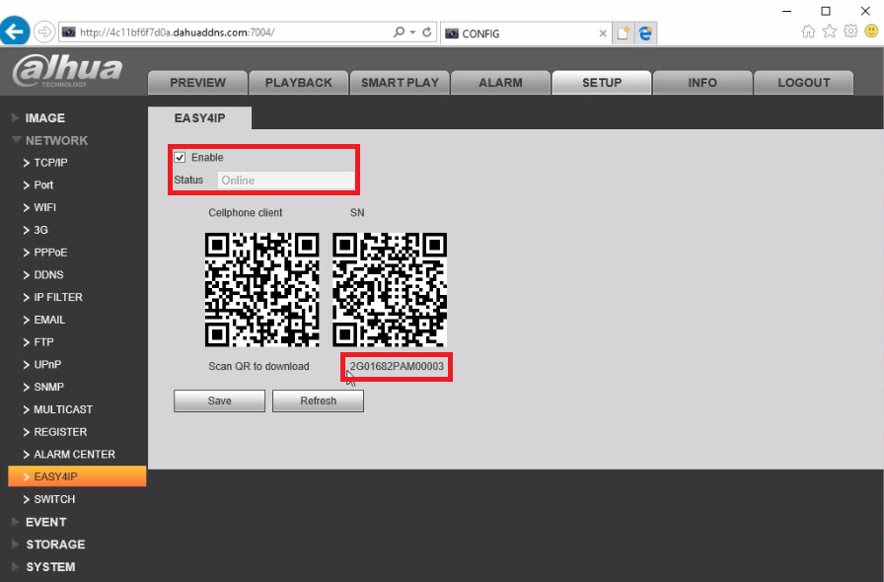Minimize the browser window
The width and height of the screenshot is (884, 582).
787,11
